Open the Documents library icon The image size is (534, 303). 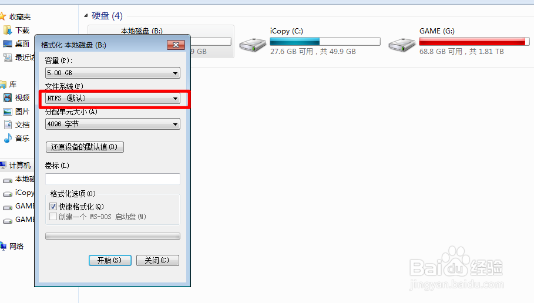8,124
